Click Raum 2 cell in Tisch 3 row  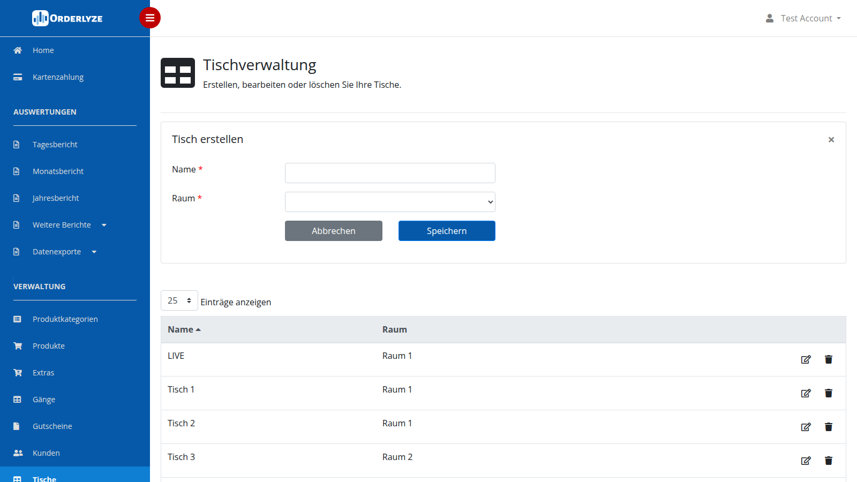[397, 457]
